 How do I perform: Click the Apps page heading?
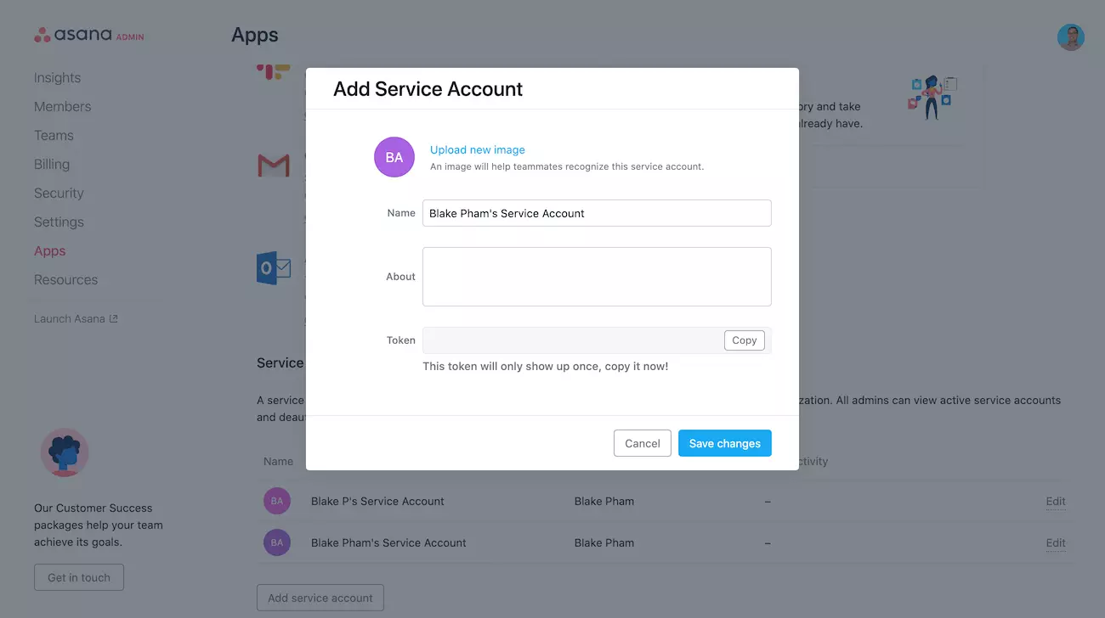pos(255,36)
